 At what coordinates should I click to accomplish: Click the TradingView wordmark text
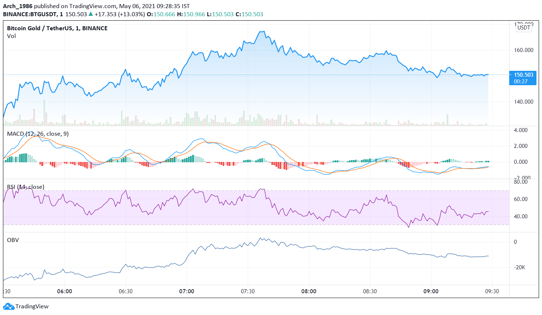32,306
